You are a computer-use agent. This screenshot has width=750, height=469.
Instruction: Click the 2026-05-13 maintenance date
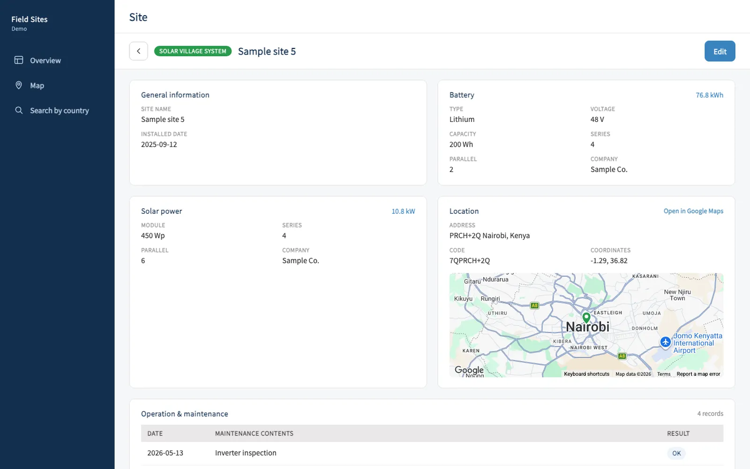pos(165,453)
